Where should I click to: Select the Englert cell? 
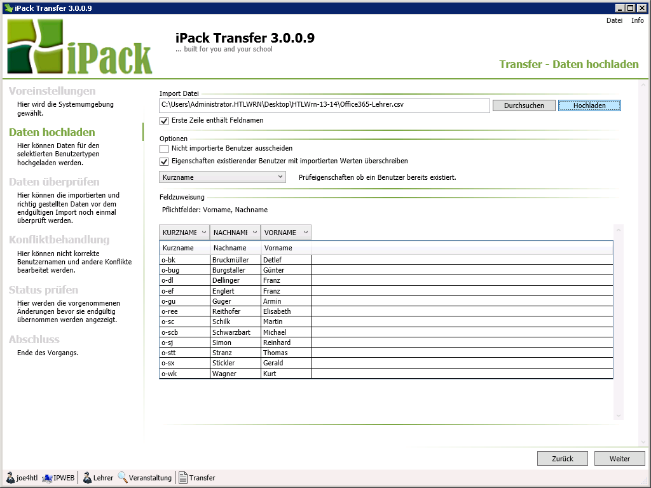tap(235, 291)
